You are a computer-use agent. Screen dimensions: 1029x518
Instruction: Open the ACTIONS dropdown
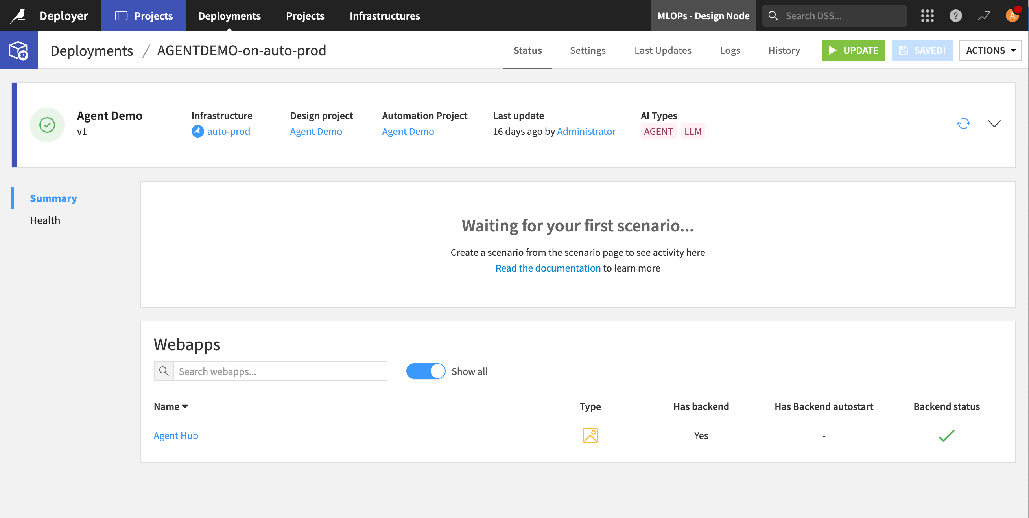click(990, 50)
